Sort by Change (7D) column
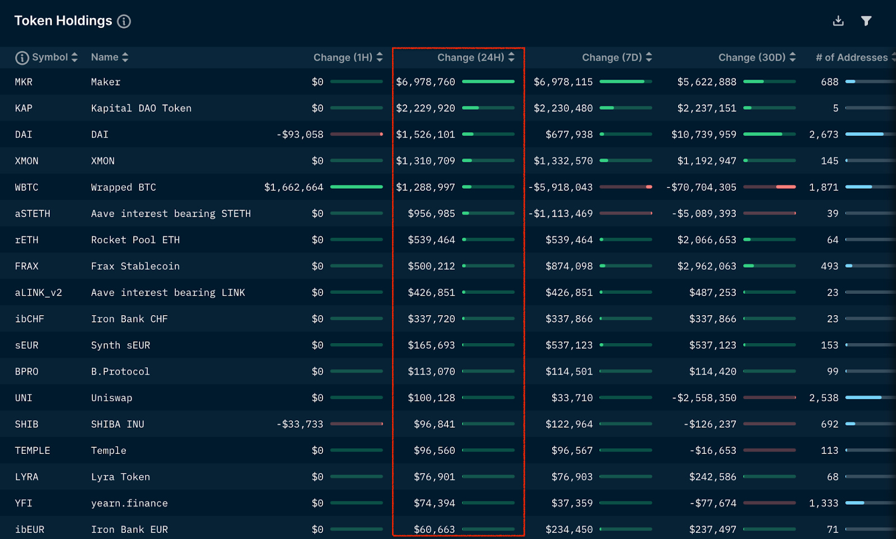896x539 pixels. (x=649, y=57)
